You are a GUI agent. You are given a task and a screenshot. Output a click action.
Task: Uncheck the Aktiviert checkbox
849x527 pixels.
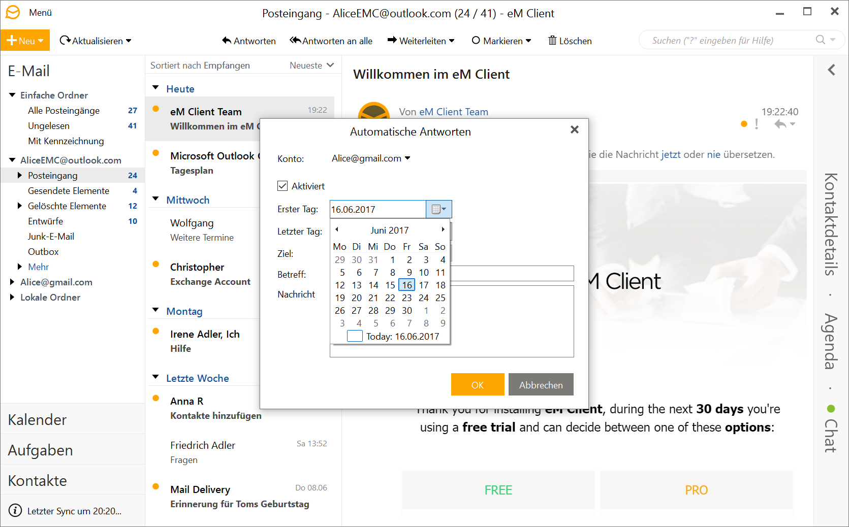tap(282, 186)
